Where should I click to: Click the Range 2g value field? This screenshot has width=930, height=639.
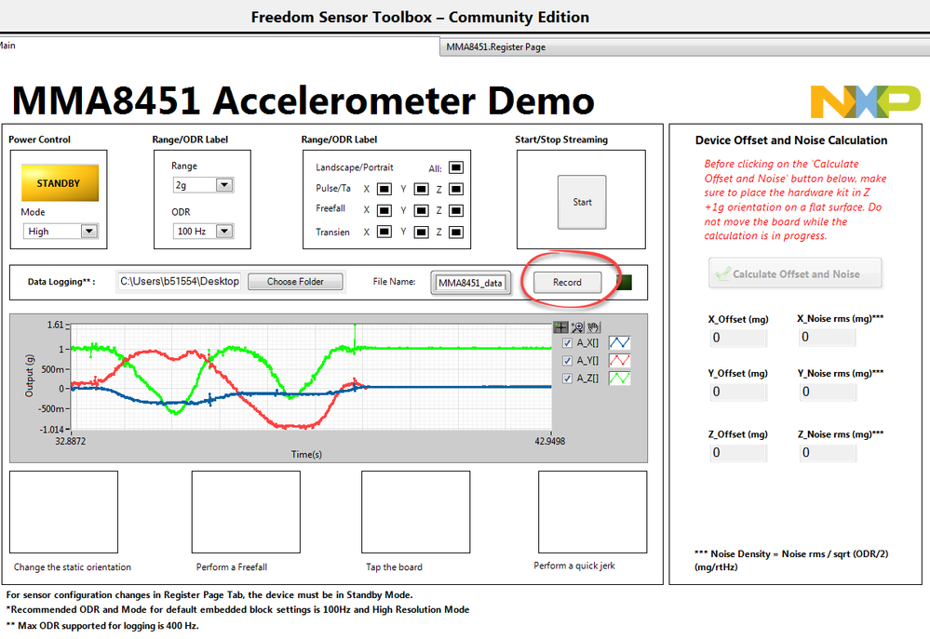click(195, 185)
